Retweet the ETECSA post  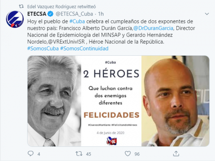click(x=79, y=154)
